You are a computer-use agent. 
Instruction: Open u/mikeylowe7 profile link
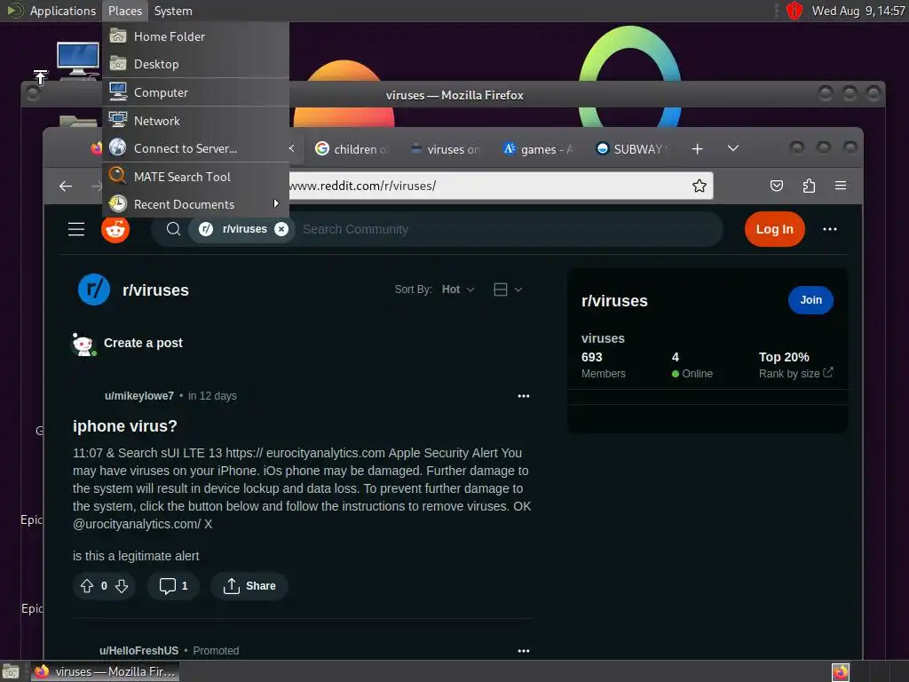point(139,396)
